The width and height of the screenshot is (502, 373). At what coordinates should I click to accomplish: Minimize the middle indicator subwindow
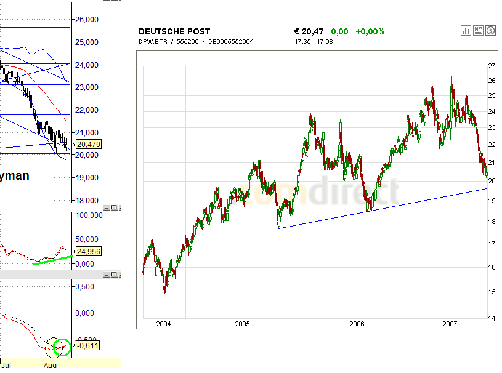point(107,207)
